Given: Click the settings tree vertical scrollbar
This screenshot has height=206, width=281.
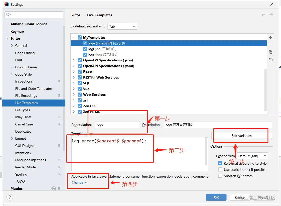Looking at the screenshot, I should coord(64,89).
